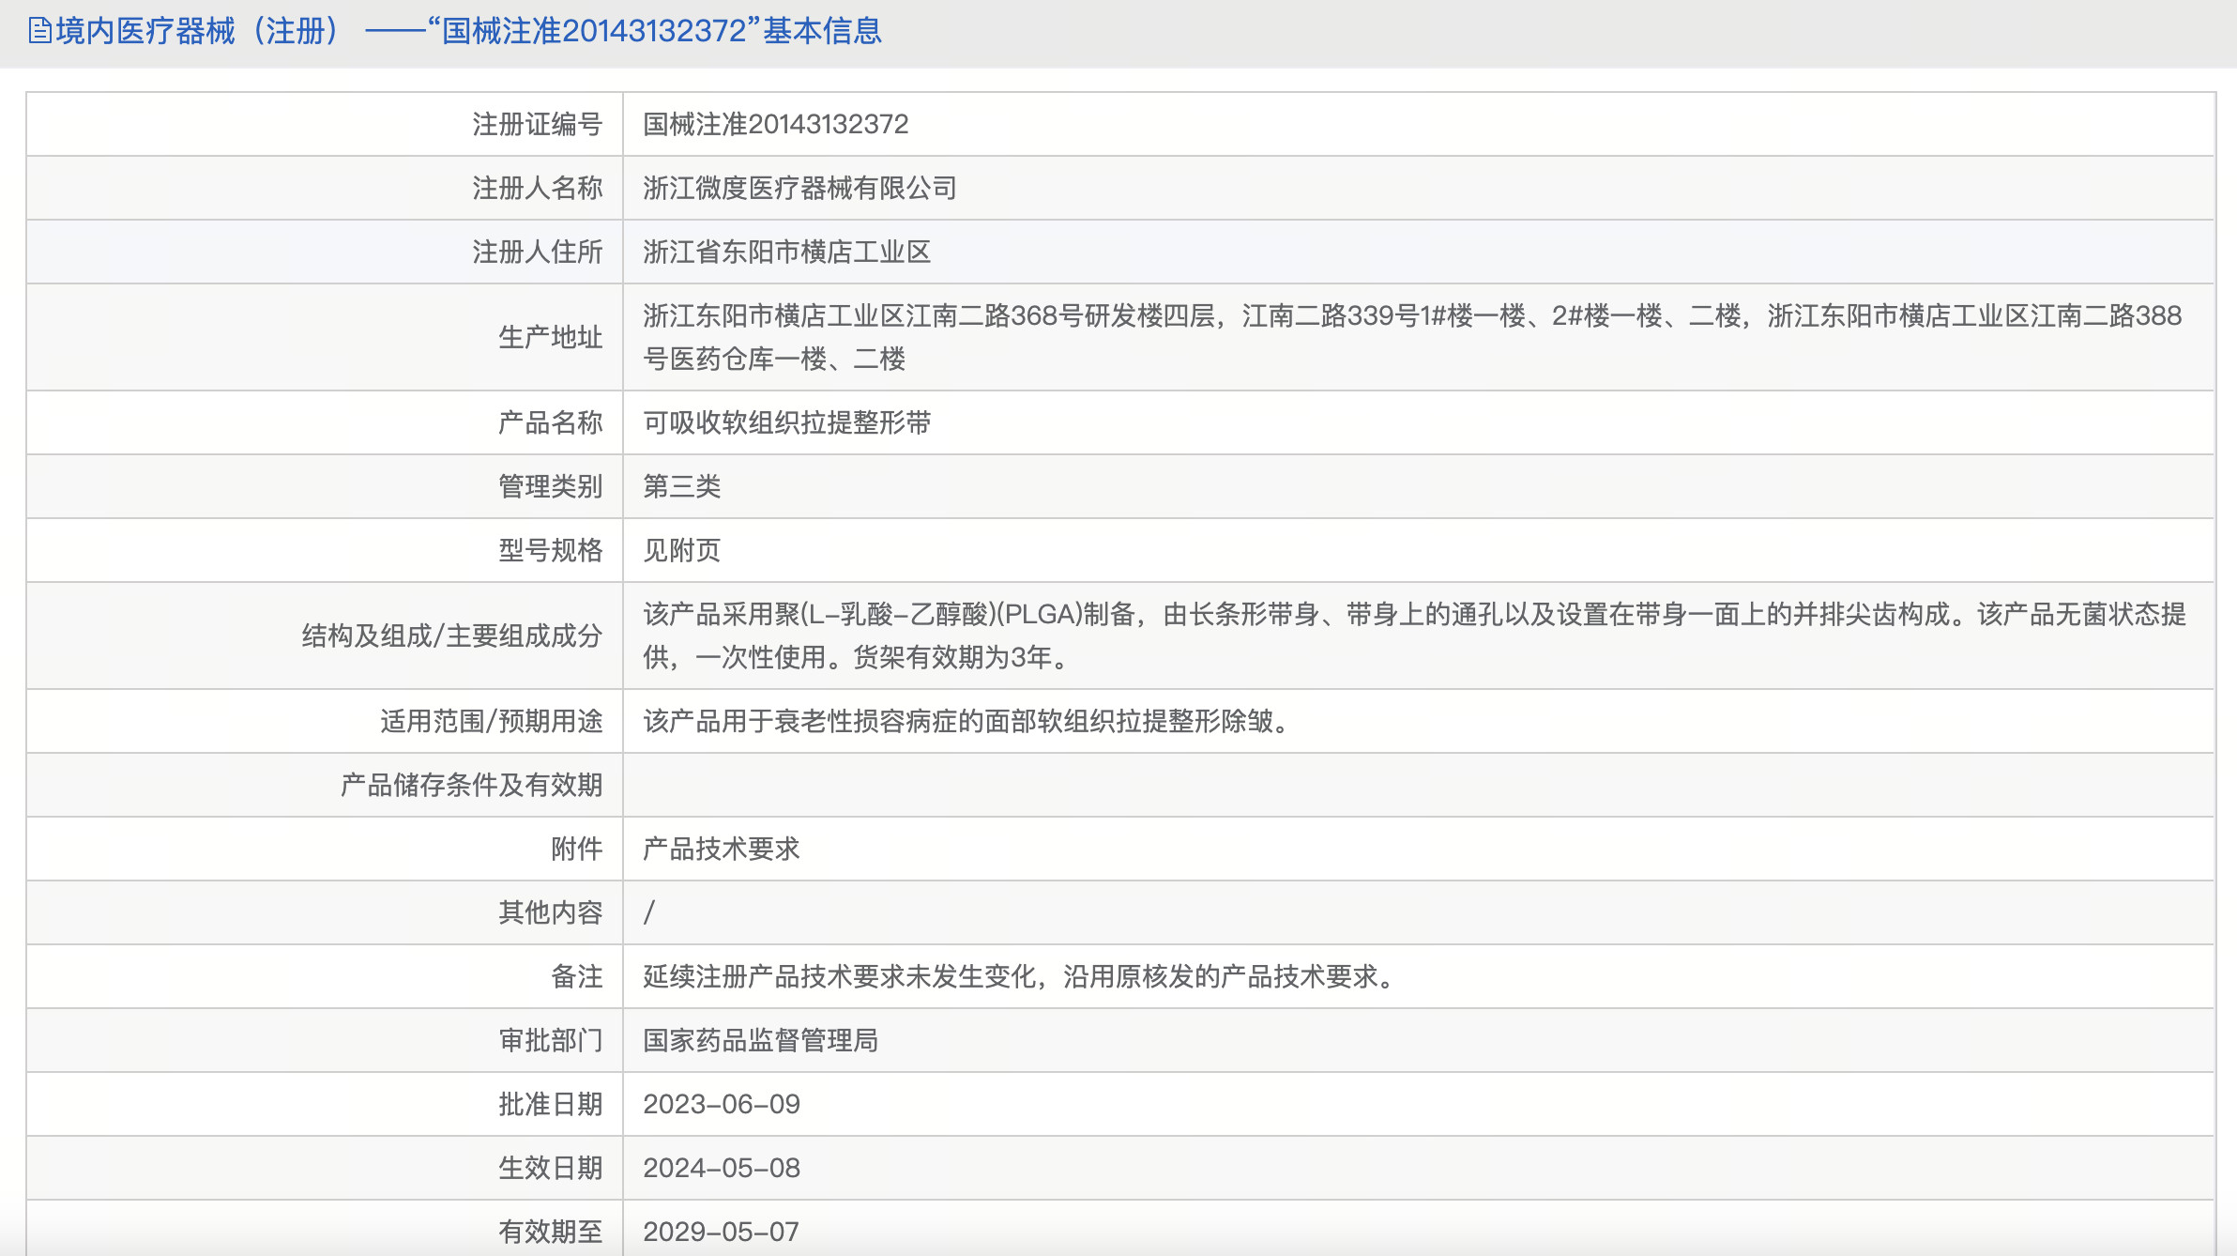Select address 浙江省东阳市横店工业区
The height and width of the screenshot is (1256, 2237).
(x=786, y=252)
